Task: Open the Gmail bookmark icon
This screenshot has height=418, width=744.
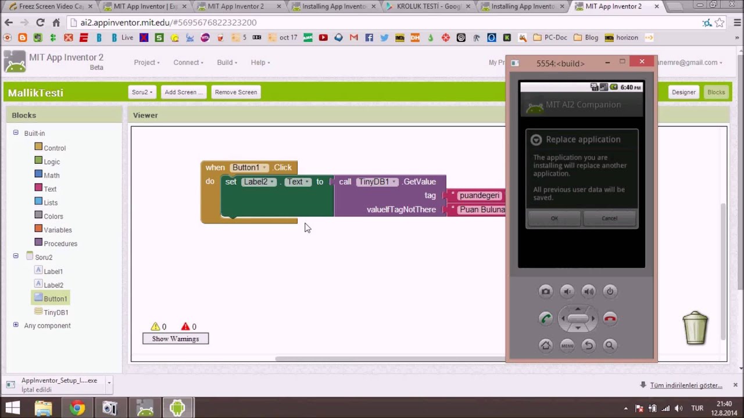Action: point(353,38)
